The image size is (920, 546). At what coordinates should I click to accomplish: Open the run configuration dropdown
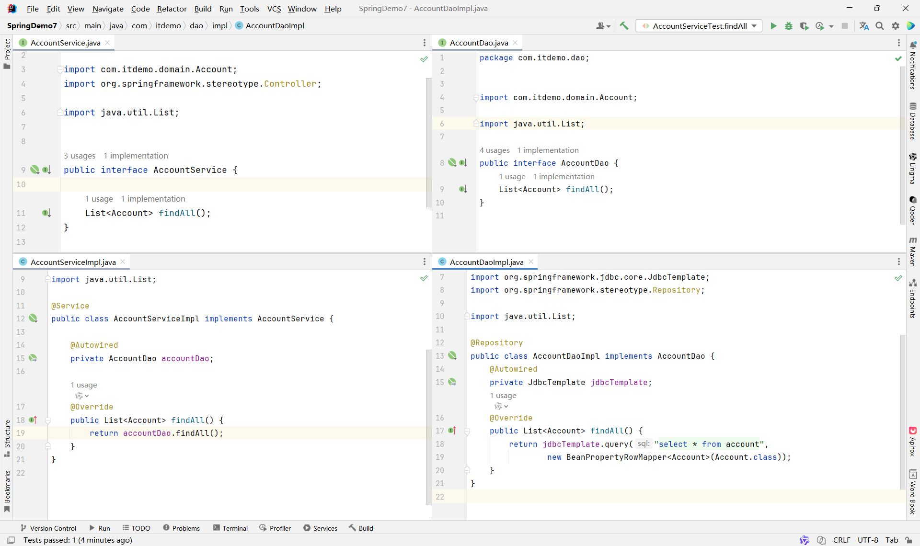[754, 26]
